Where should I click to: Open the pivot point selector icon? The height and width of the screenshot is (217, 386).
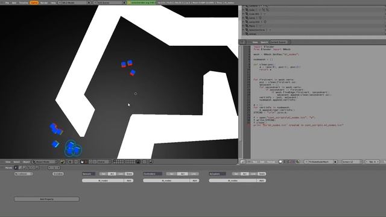pyautogui.click(x=71, y=162)
